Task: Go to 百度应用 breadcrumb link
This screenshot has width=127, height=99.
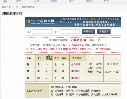Action: point(6,7)
